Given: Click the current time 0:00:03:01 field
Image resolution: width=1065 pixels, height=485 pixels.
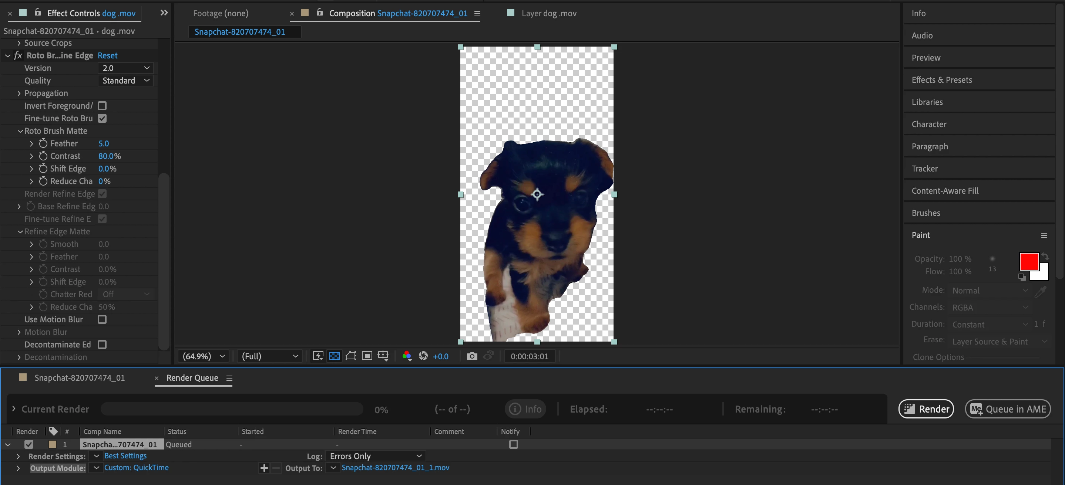Looking at the screenshot, I should (x=529, y=356).
